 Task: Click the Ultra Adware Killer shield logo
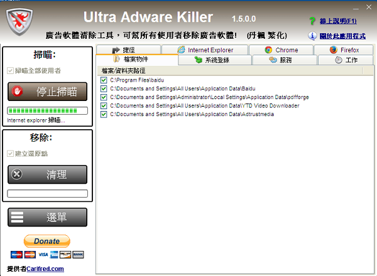click(x=19, y=21)
